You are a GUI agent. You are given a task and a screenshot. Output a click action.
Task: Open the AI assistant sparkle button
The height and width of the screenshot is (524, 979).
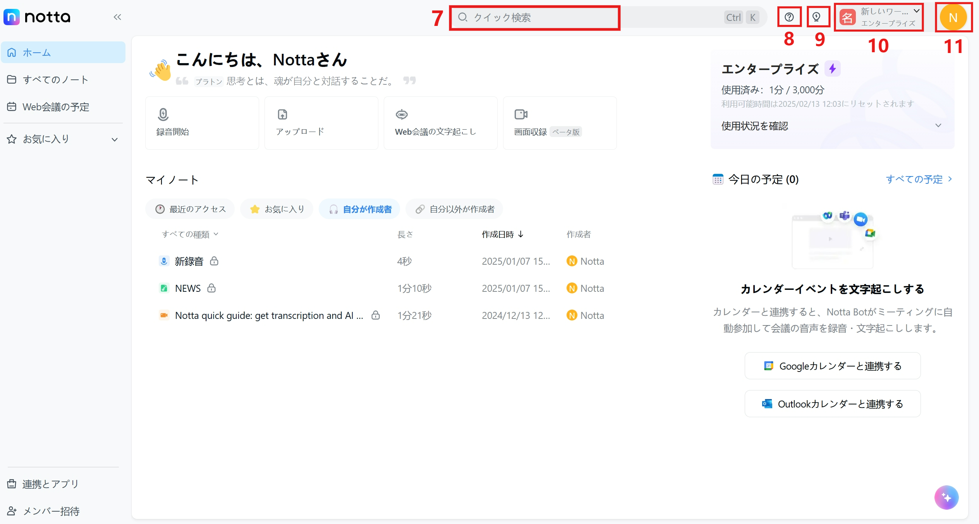(946, 497)
